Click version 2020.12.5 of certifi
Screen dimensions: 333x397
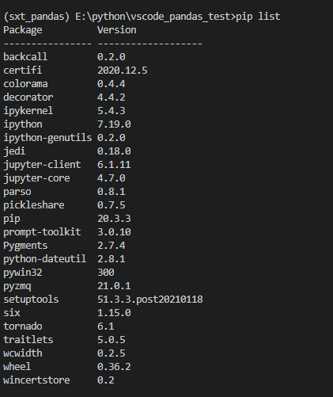(123, 71)
